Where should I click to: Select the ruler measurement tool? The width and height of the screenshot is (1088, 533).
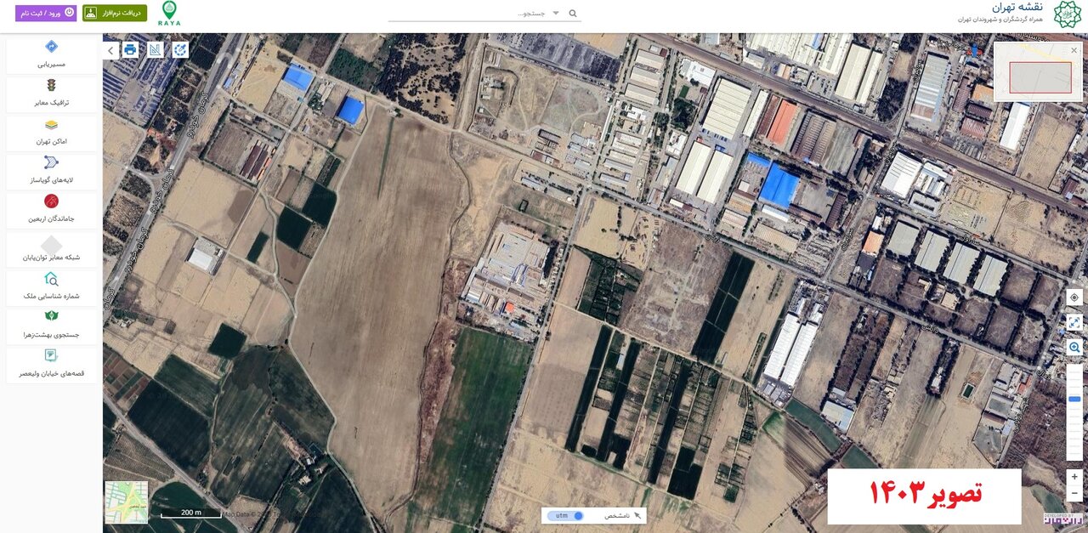[155, 49]
